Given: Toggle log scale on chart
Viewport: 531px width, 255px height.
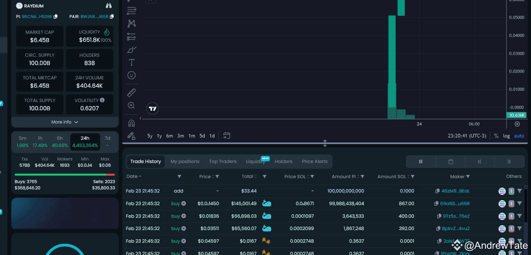Looking at the screenshot, I should point(507,136).
